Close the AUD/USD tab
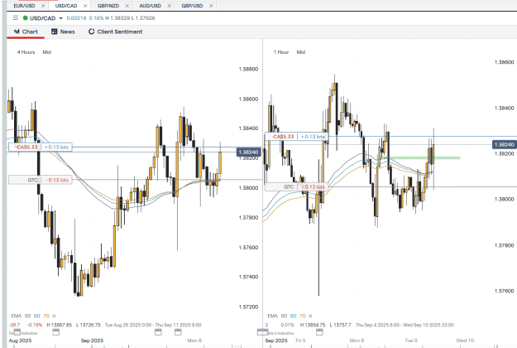The width and height of the screenshot is (517, 348). point(169,6)
